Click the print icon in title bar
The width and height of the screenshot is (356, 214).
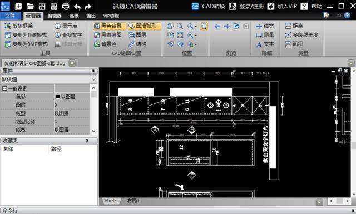[x=66, y=6]
